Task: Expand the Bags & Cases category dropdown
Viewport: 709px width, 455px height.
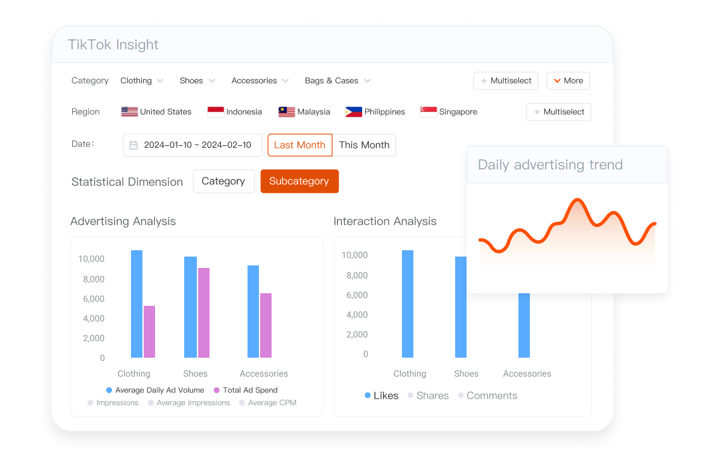Action: (x=338, y=80)
